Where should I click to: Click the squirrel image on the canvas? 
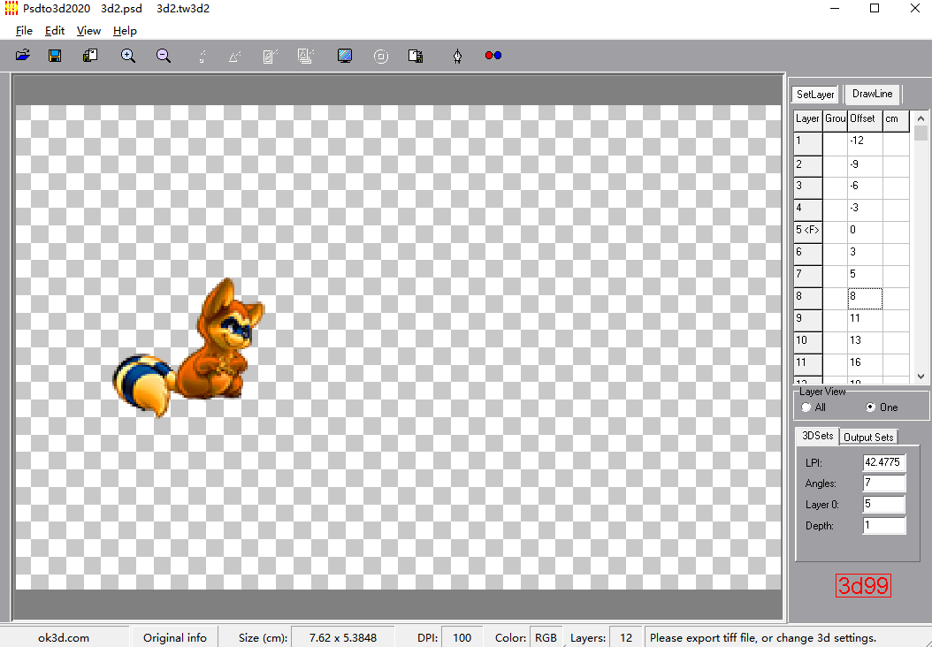pos(188,349)
